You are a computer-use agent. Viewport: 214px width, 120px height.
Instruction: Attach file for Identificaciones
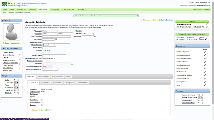205,72
